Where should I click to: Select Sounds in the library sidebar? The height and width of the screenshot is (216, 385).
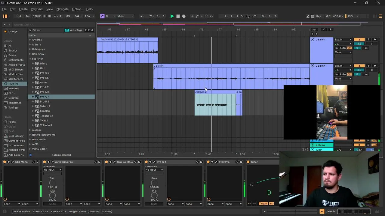(13, 50)
